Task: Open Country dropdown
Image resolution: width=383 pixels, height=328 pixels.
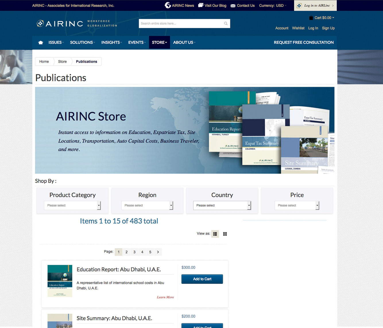Action: (x=222, y=205)
